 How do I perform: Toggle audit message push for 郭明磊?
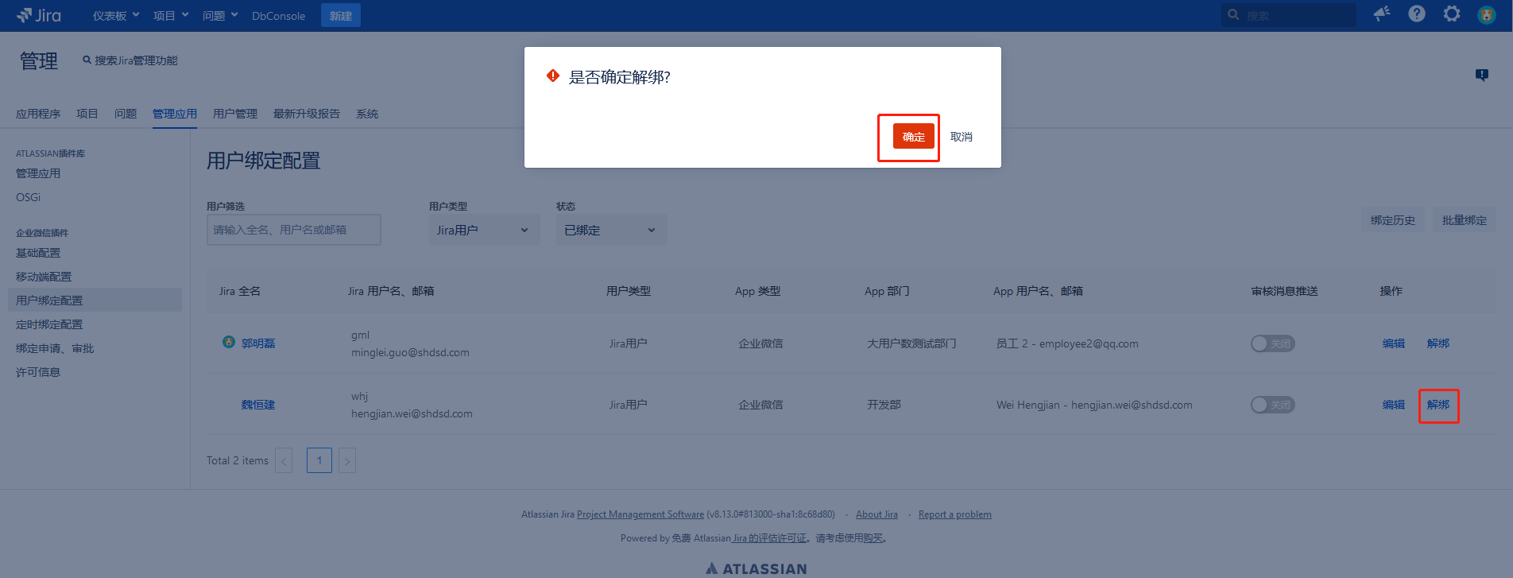click(x=1272, y=343)
